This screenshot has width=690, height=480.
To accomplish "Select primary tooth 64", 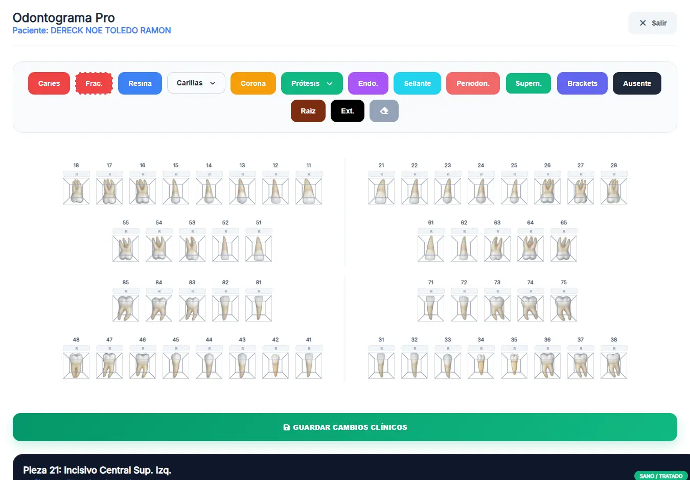I will tap(531, 248).
